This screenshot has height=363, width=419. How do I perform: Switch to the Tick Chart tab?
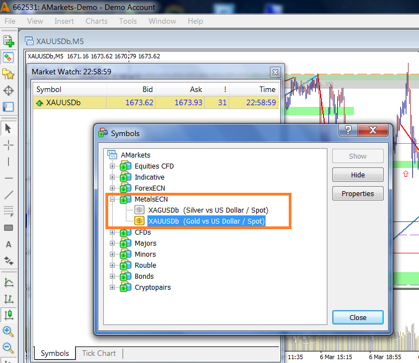click(x=99, y=353)
